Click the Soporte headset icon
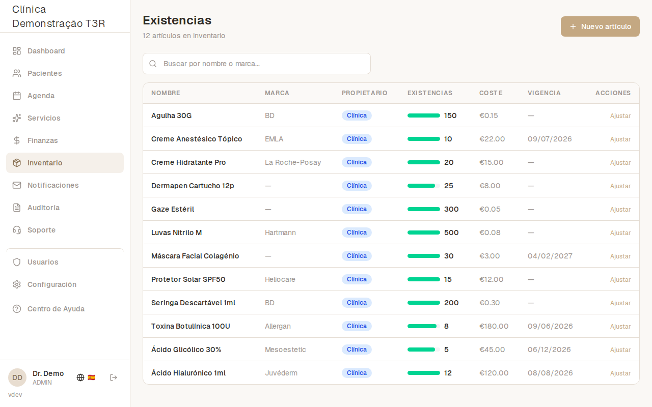Viewport: 652px width, 407px height. [x=17, y=230]
